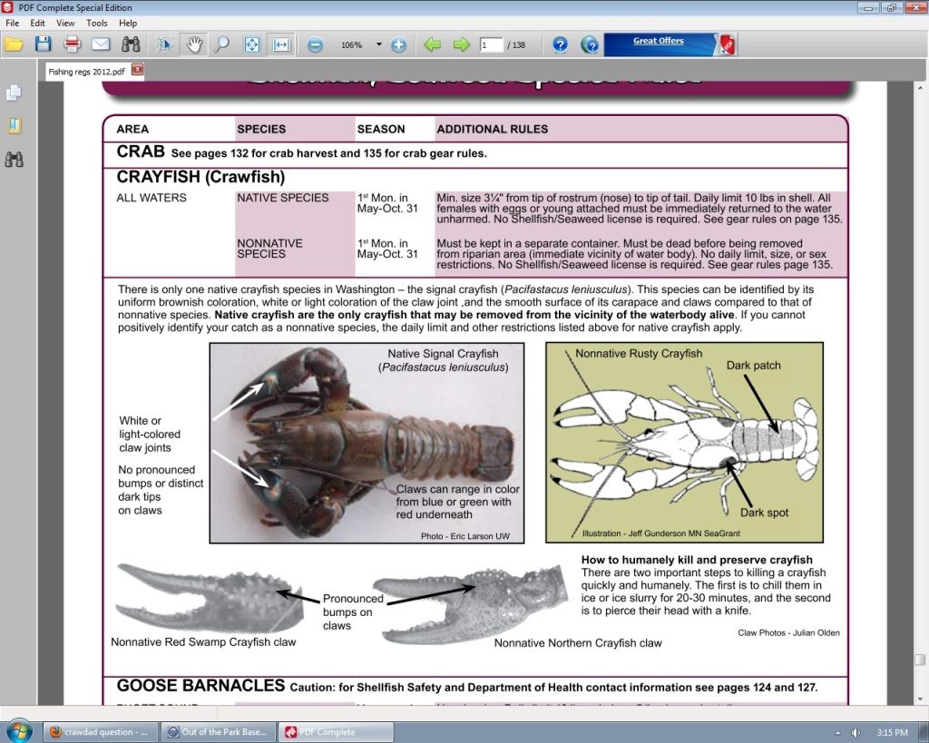Open the online help globe icon
The height and width of the screenshot is (743, 929).
click(x=590, y=44)
